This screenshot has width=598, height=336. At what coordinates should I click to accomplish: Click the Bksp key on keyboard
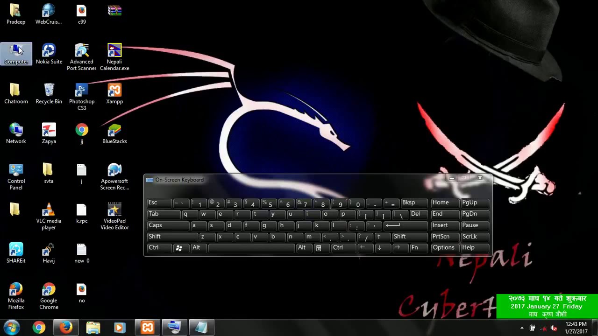point(414,203)
